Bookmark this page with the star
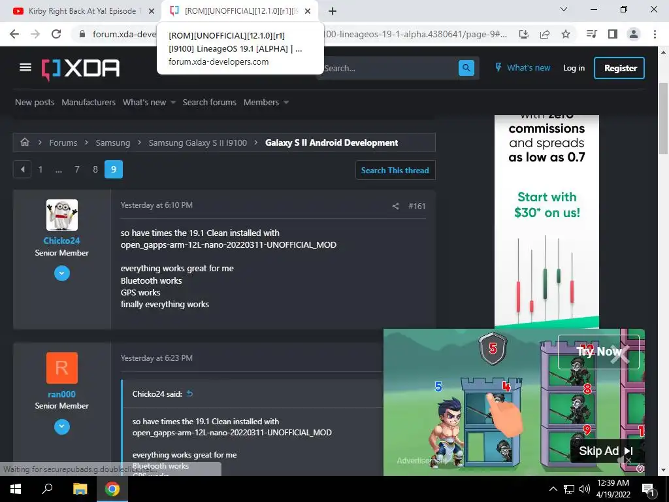The width and height of the screenshot is (669, 502). tap(566, 34)
